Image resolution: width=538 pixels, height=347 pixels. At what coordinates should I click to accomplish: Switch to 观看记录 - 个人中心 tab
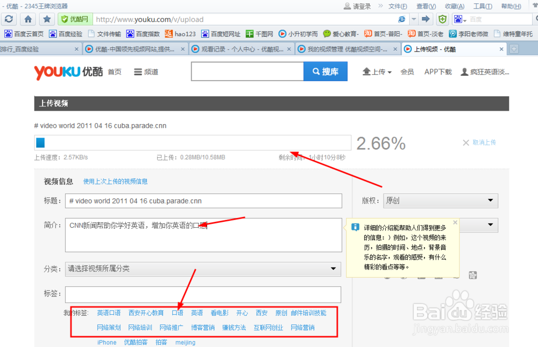(x=241, y=49)
